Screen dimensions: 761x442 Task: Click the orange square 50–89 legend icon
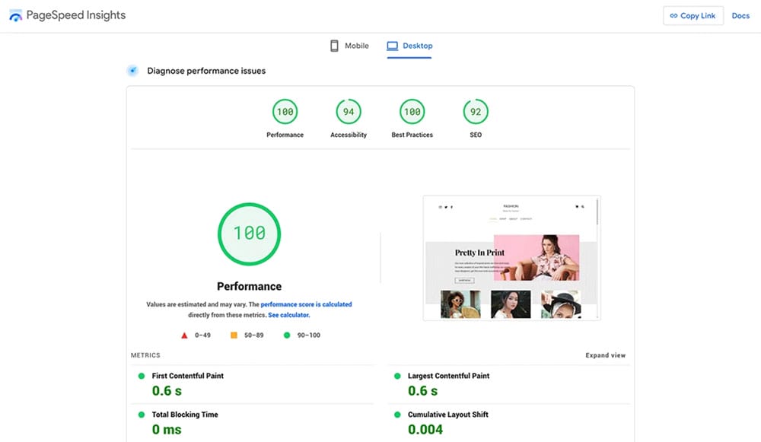coord(234,335)
